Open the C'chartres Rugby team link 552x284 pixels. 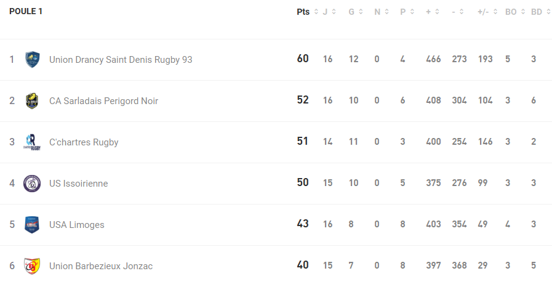click(84, 142)
